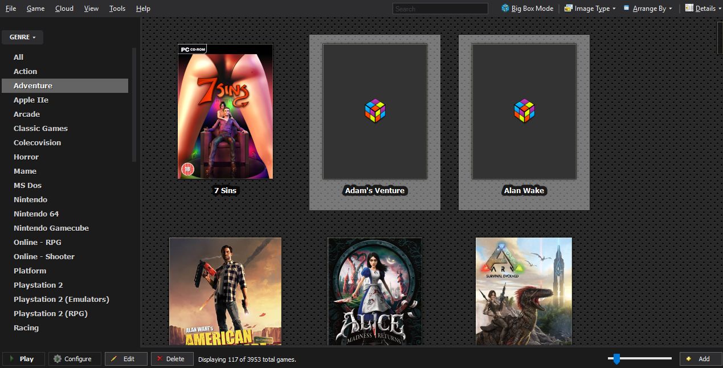Select the Nintendo category
Viewport: 723px width, 368px height.
[65, 199]
